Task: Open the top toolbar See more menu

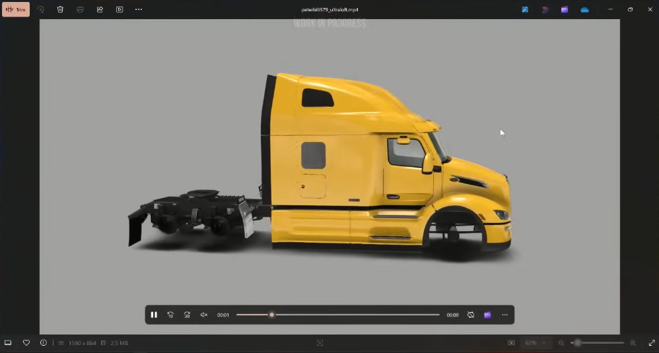Action: coord(139,10)
